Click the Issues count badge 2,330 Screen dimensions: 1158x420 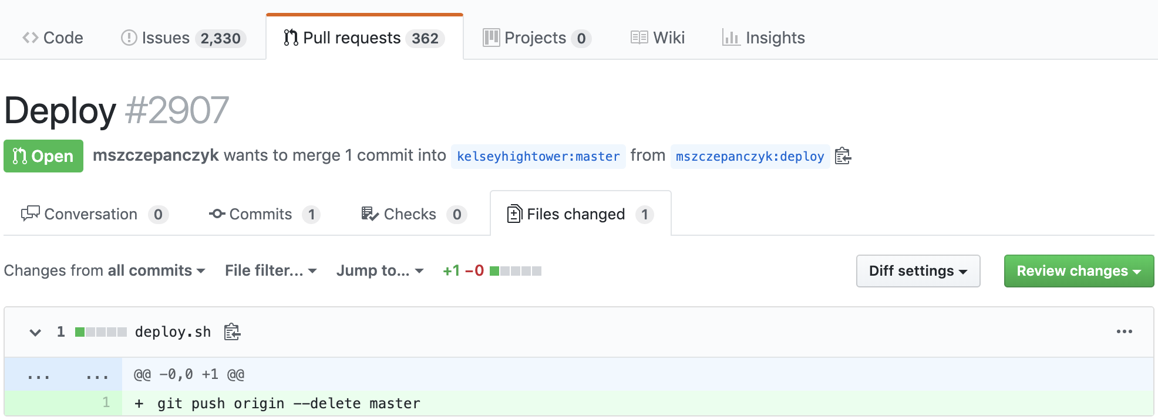click(x=220, y=38)
